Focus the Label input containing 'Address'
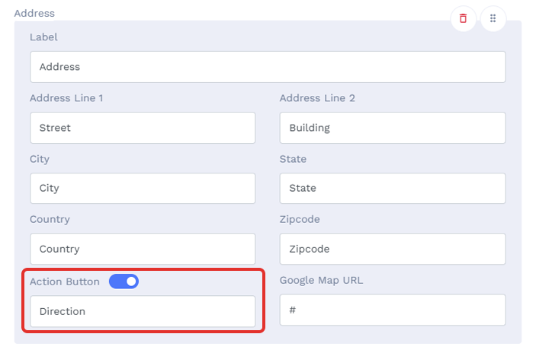536x353 pixels. (x=268, y=67)
